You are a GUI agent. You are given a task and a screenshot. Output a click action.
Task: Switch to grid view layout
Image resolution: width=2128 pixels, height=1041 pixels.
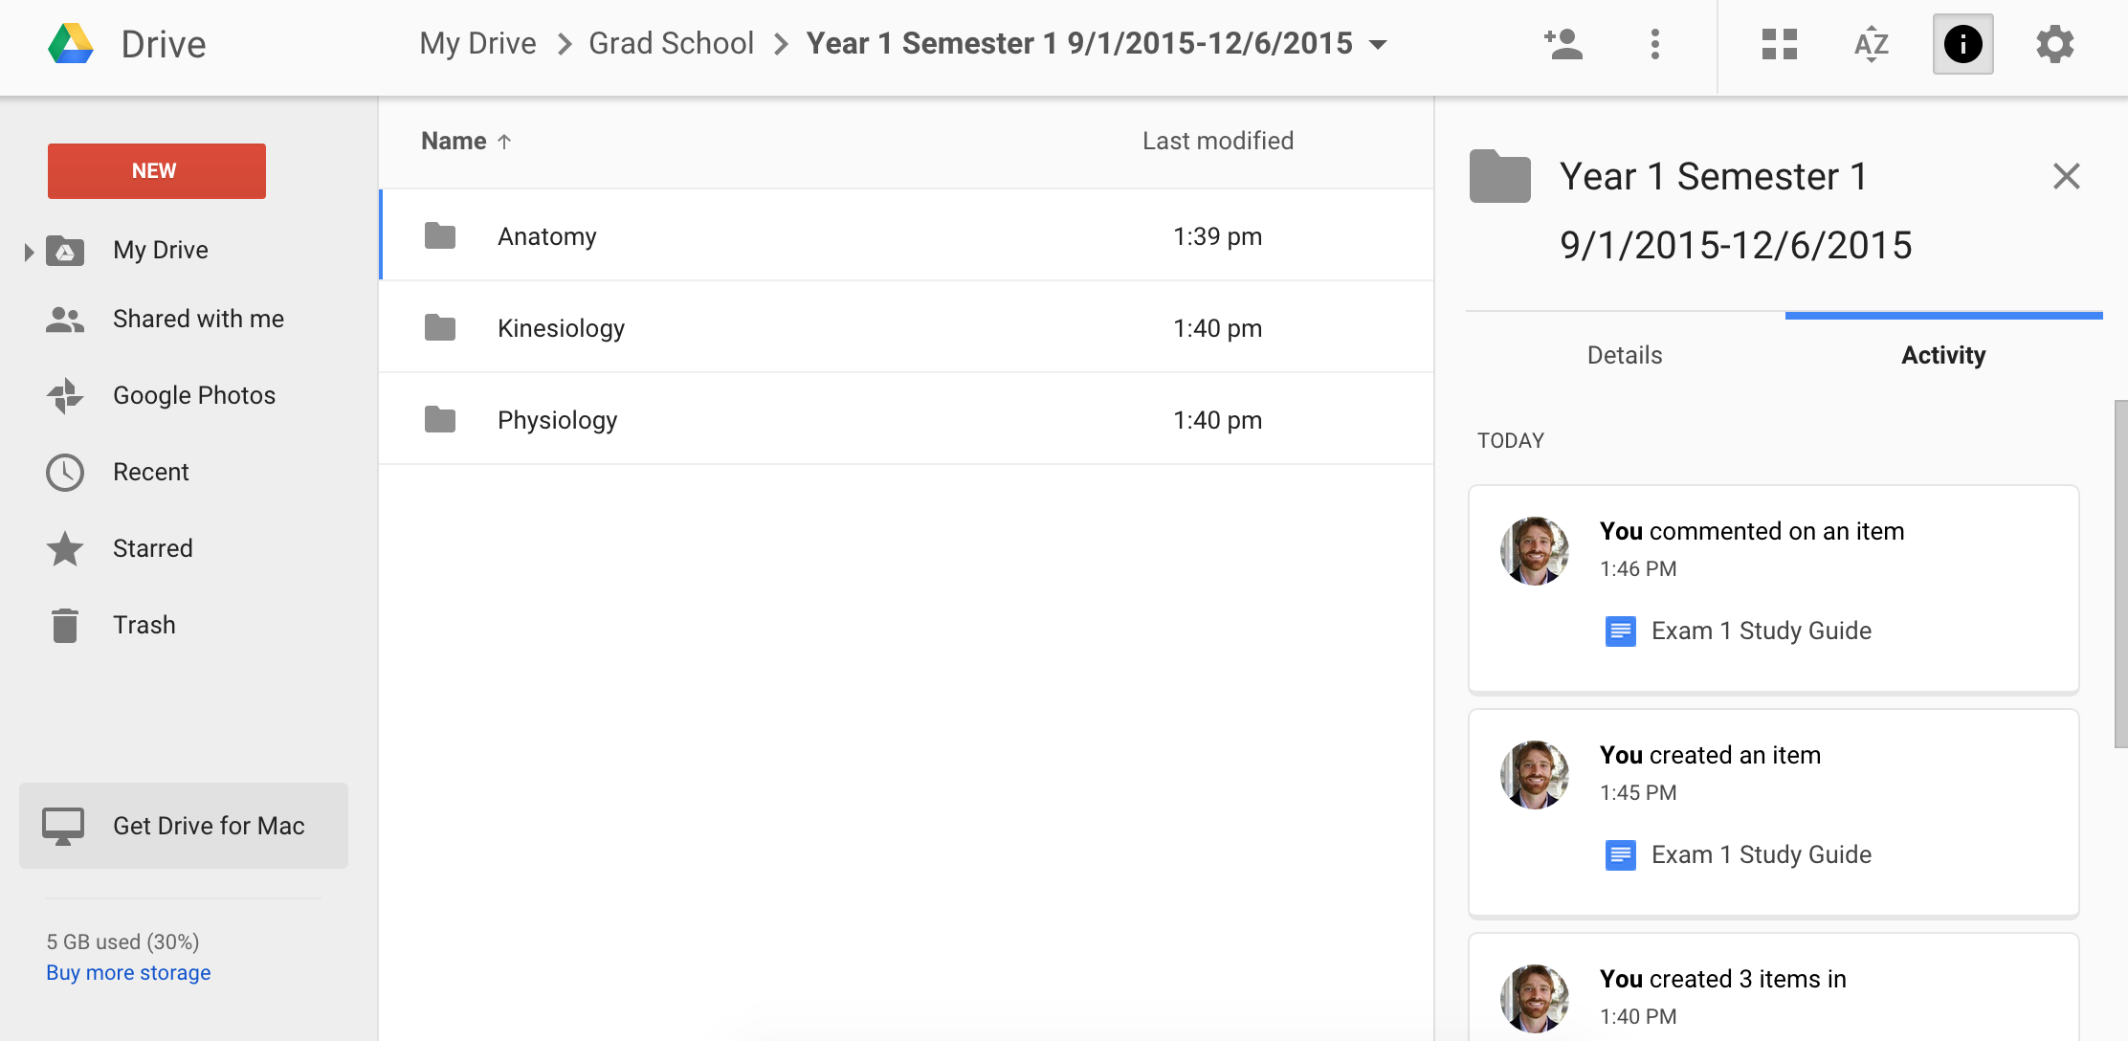(1779, 44)
